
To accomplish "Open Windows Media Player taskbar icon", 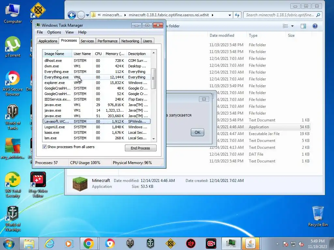I will [x=69, y=243].
